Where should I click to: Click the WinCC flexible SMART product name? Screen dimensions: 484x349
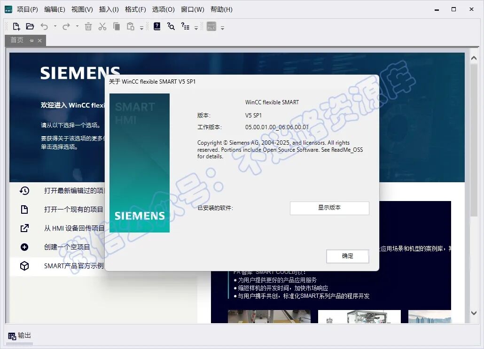[x=272, y=102]
